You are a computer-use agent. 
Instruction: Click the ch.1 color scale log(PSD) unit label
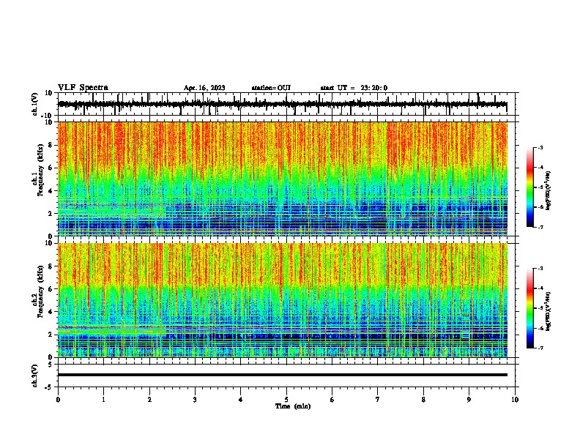pos(548,190)
